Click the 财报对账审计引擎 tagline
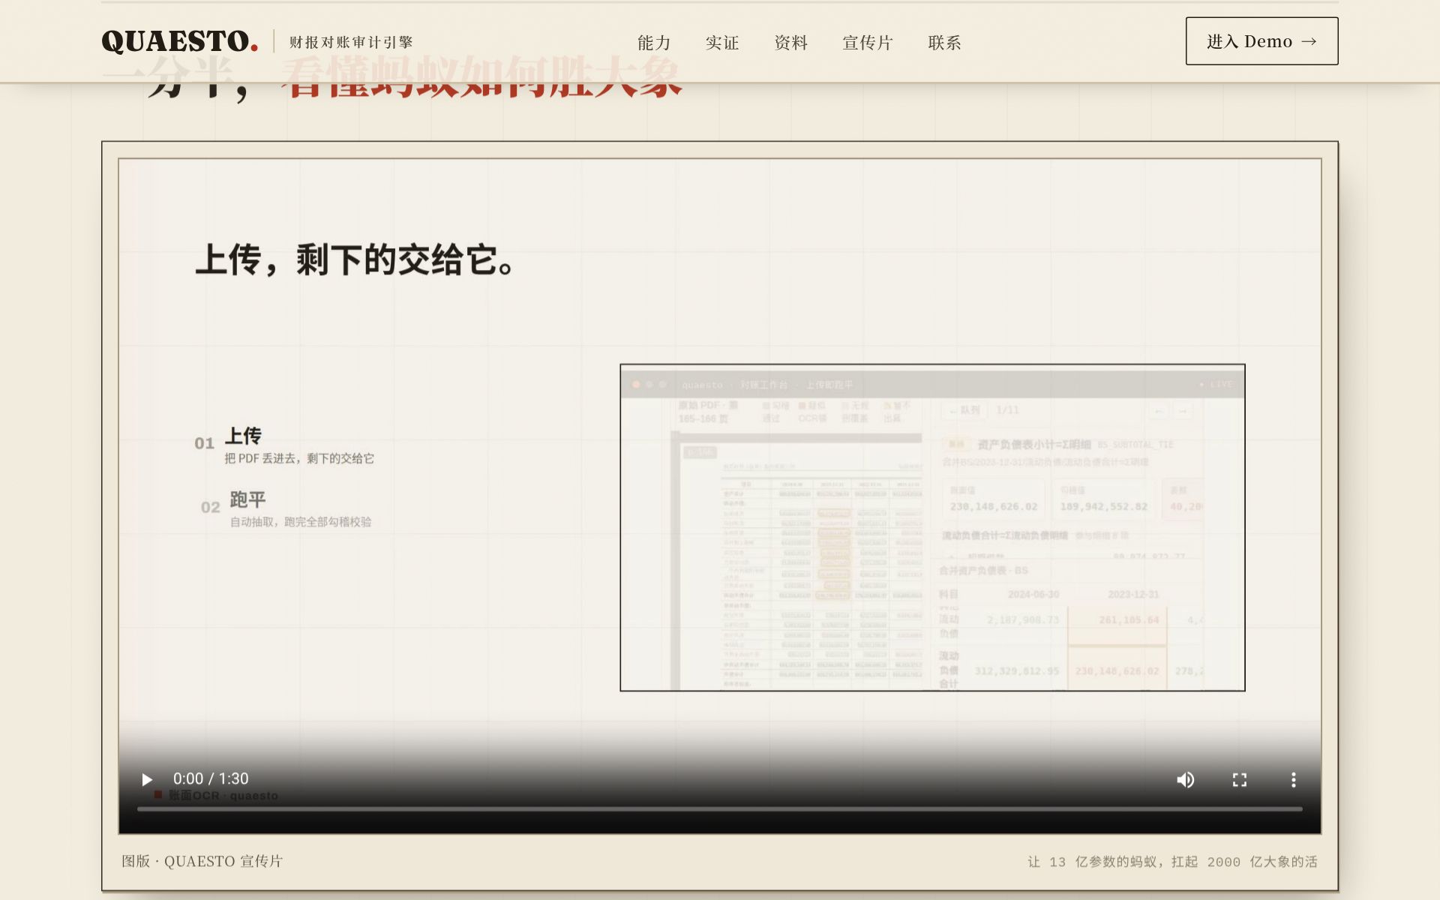Viewport: 1440px width, 900px height. click(x=351, y=42)
